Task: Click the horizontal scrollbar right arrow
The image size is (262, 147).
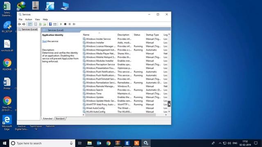Action: [166, 115]
